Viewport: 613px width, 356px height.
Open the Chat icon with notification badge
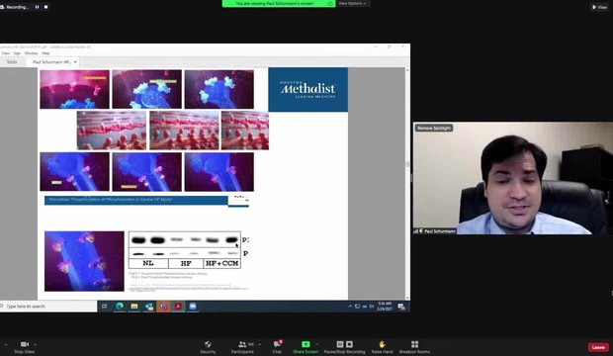(277, 344)
